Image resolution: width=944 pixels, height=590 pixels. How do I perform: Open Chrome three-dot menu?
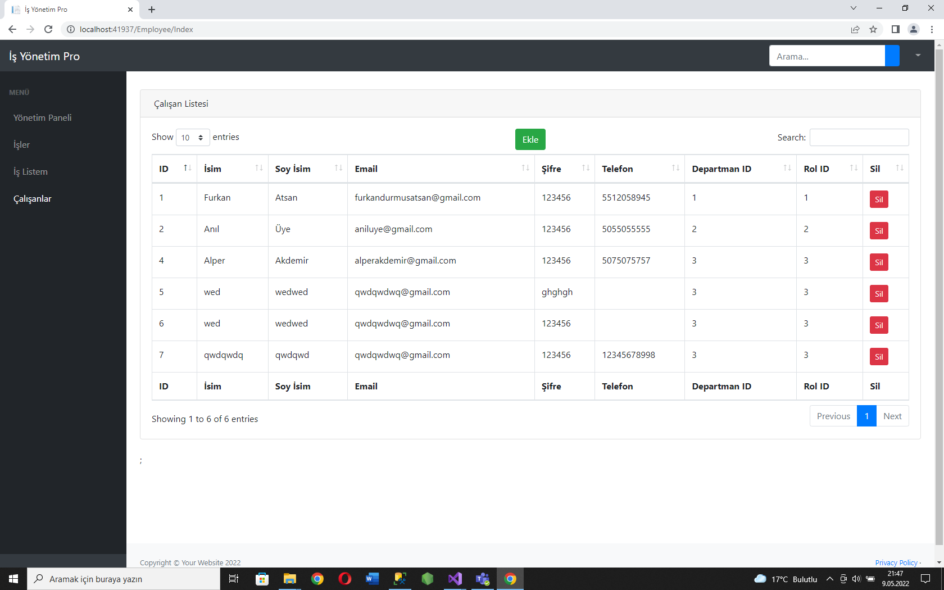pos(932,29)
